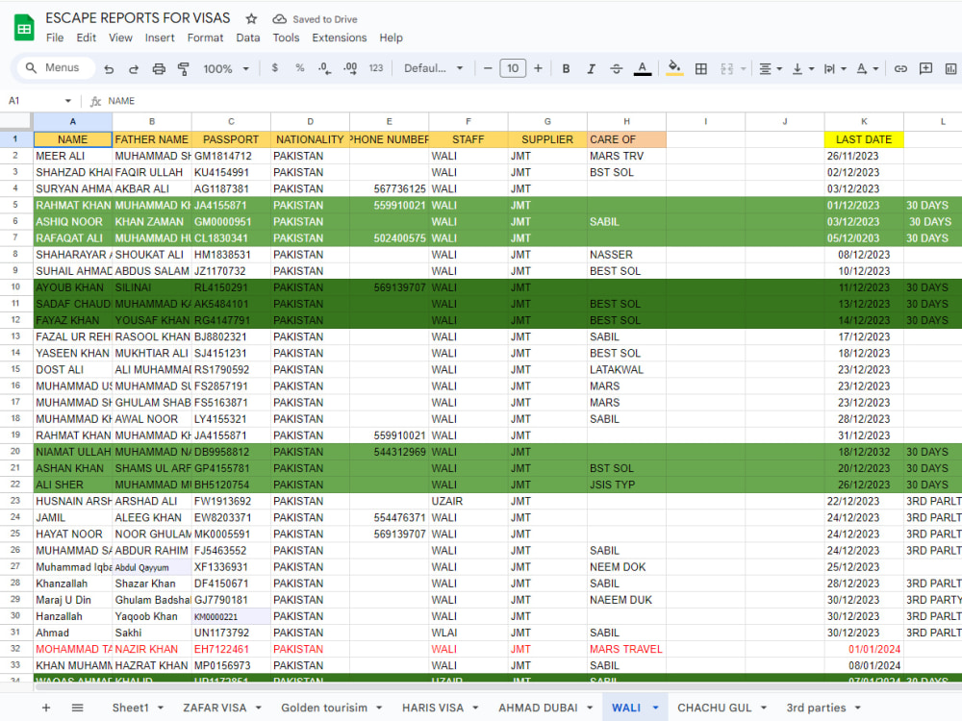Image resolution: width=962 pixels, height=721 pixels.
Task: Click the merge cells icon
Action: (x=727, y=68)
